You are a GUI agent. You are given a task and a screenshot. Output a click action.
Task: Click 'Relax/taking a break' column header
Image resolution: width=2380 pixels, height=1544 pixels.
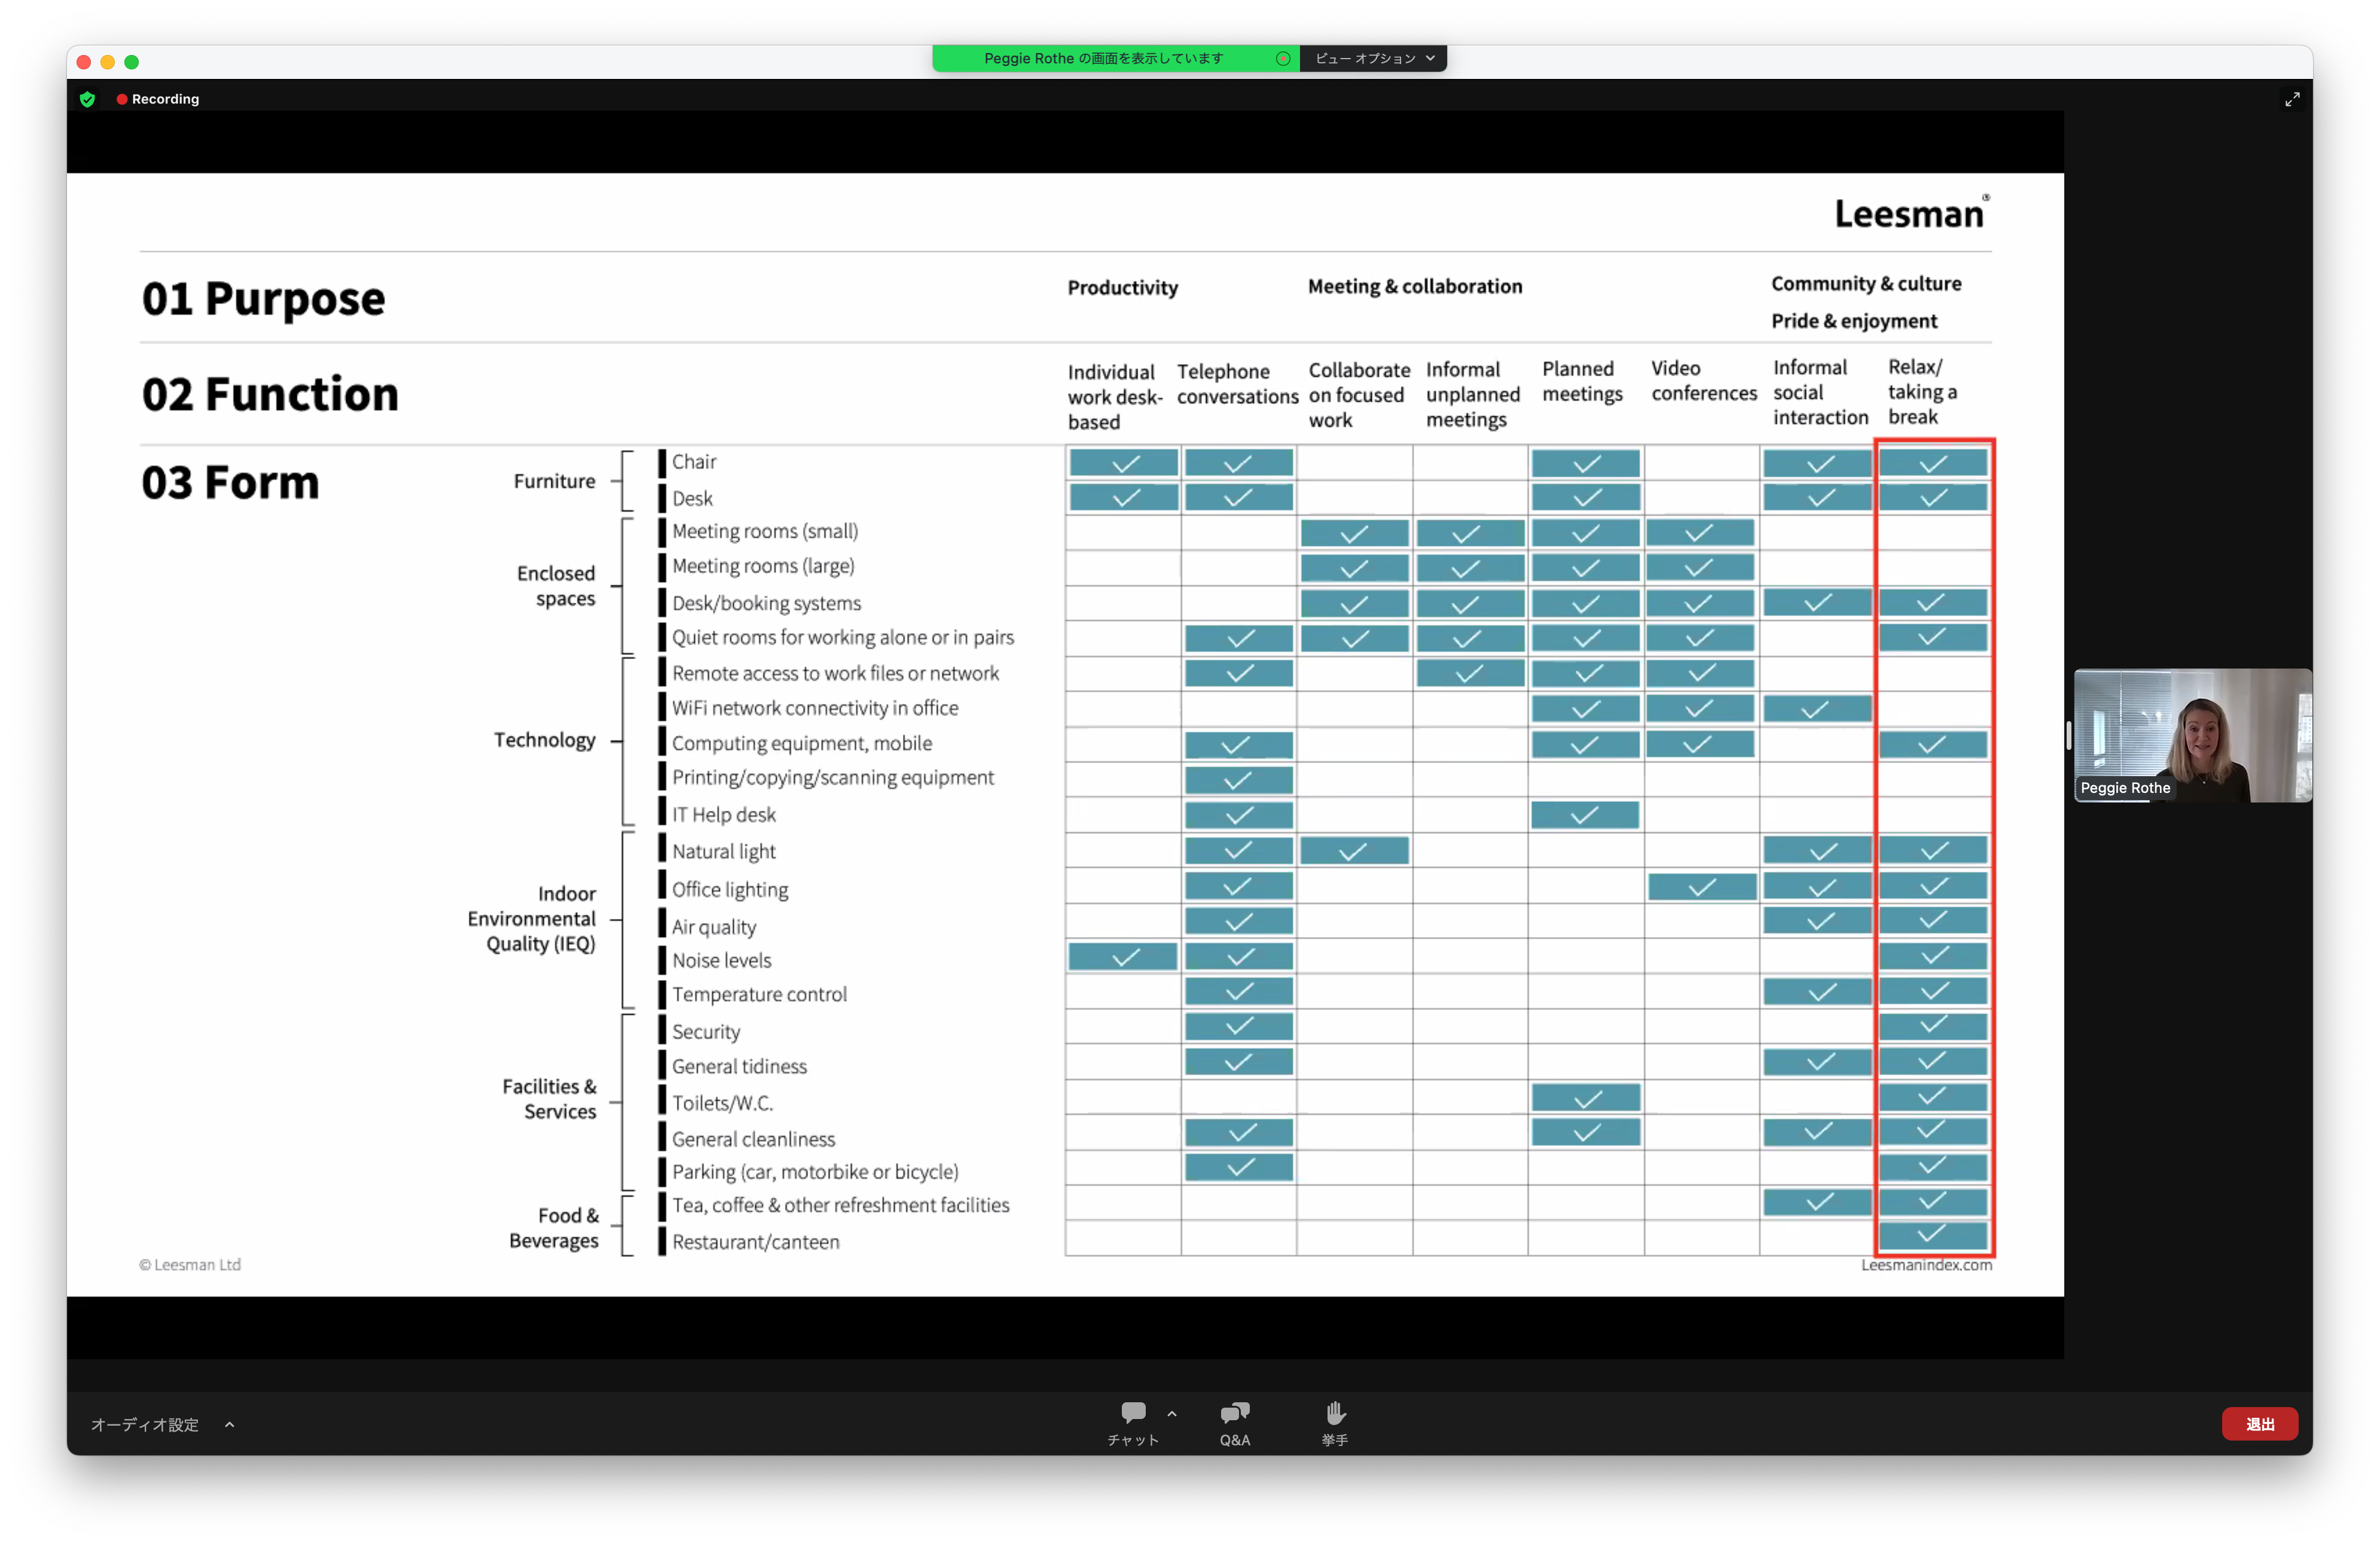(1922, 392)
